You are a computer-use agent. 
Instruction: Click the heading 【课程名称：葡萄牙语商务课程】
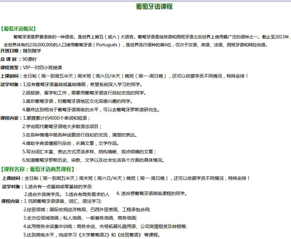pos(38,169)
